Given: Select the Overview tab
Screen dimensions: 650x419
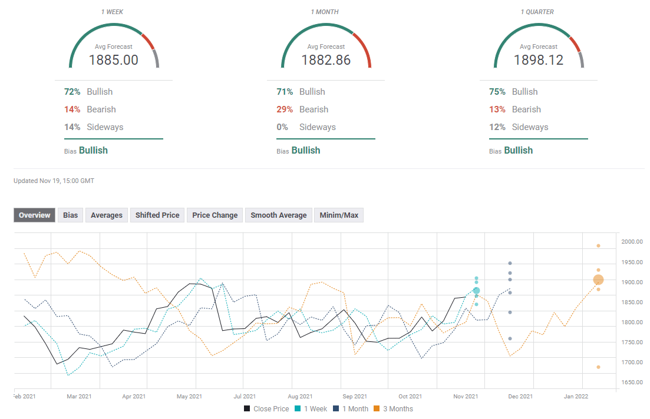Looking at the screenshot, I should (x=35, y=215).
